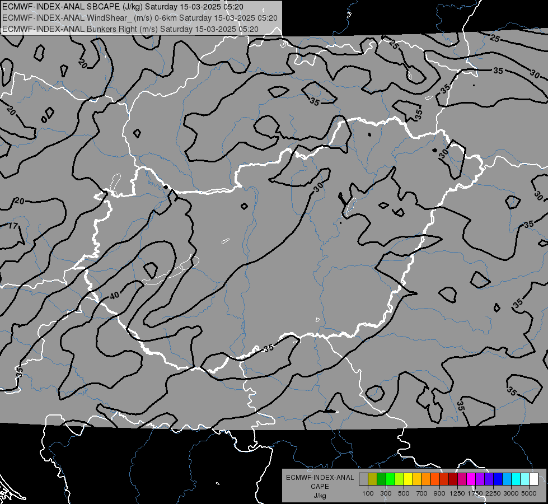Screen dimensions: 548x504
Task: Click the amber swatch left of the 700 tick
Action: [417, 479]
